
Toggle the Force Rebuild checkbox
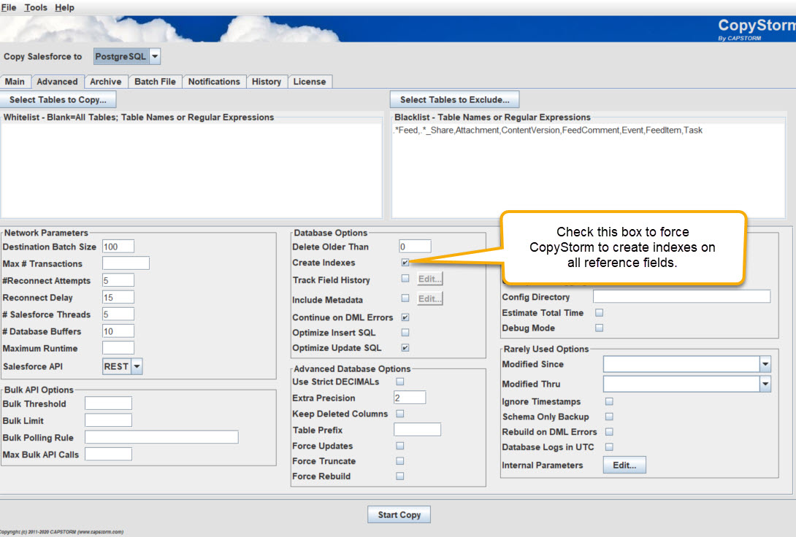coord(399,476)
